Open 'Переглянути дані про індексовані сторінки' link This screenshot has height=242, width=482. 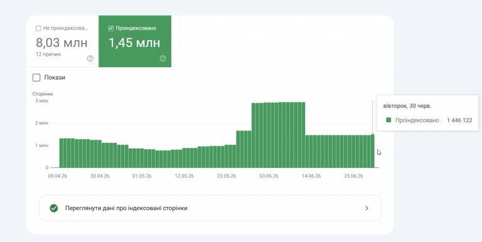(210, 208)
